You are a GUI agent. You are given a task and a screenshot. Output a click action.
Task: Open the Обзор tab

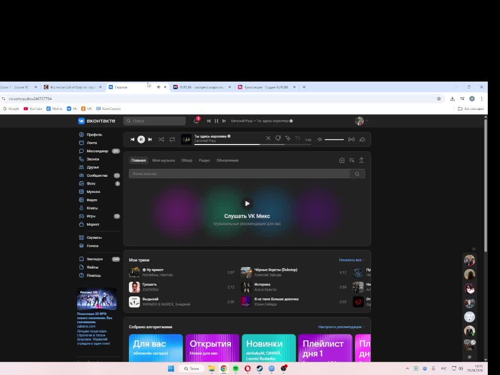click(x=187, y=160)
